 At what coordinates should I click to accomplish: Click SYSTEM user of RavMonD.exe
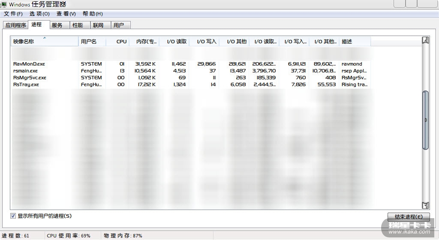tap(91, 64)
